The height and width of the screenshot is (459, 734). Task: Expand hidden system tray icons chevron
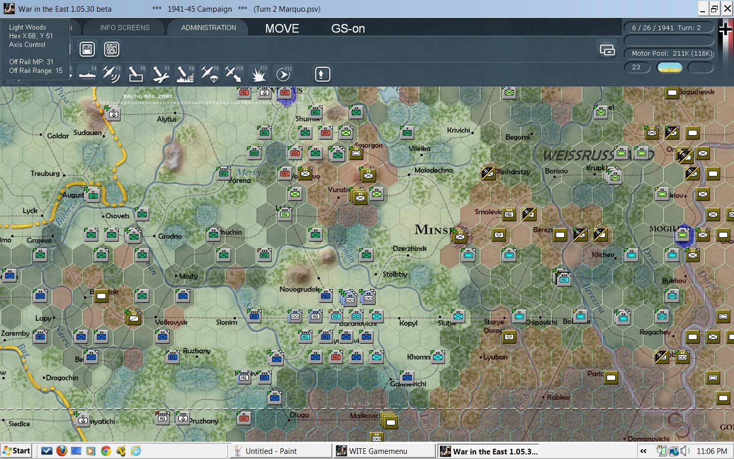tap(643, 451)
